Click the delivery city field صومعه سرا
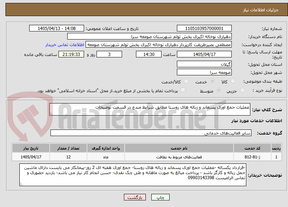The height and width of the screenshot is (207, 288). [204, 72]
